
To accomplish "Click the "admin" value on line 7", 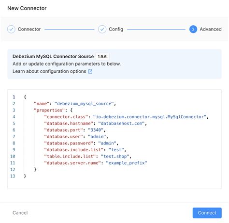I will [x=97, y=137].
